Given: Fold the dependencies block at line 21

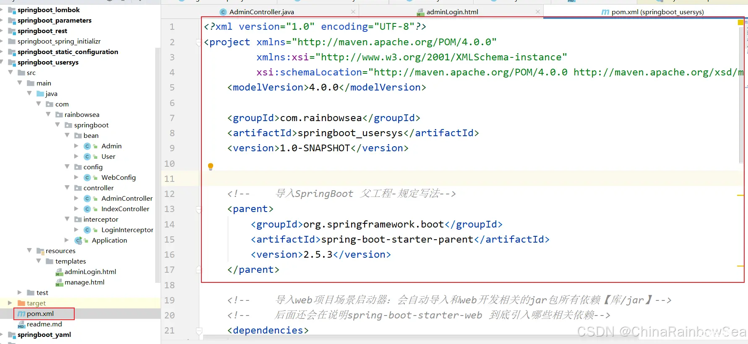Looking at the screenshot, I should [199, 330].
